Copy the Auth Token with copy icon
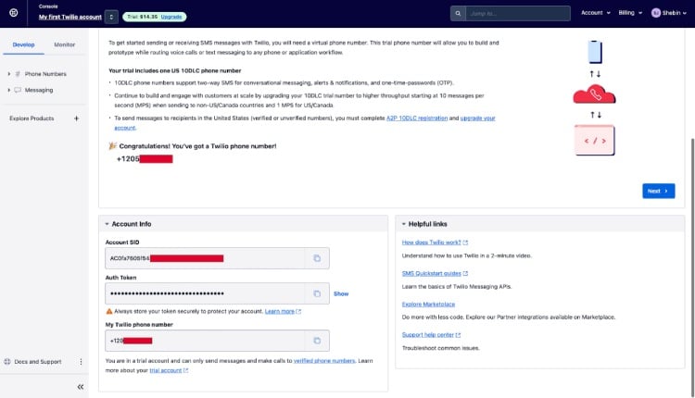The width and height of the screenshot is (695, 398). tap(317, 293)
